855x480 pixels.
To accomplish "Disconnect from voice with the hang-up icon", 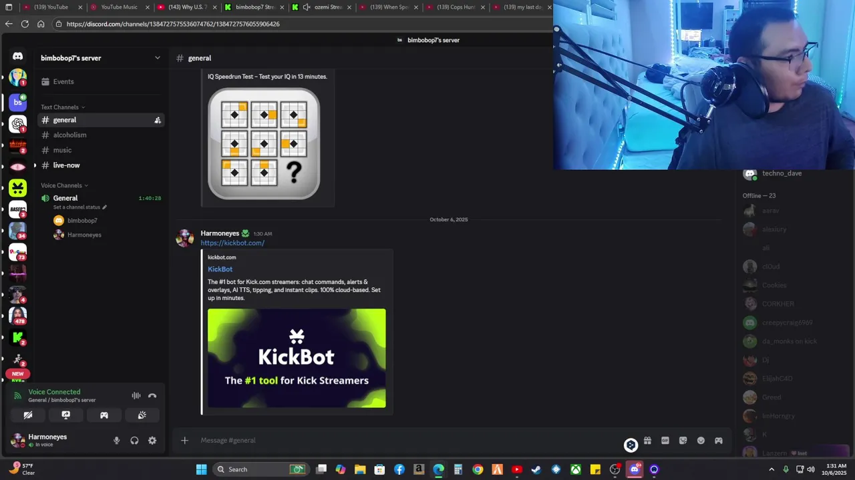I will (x=152, y=395).
